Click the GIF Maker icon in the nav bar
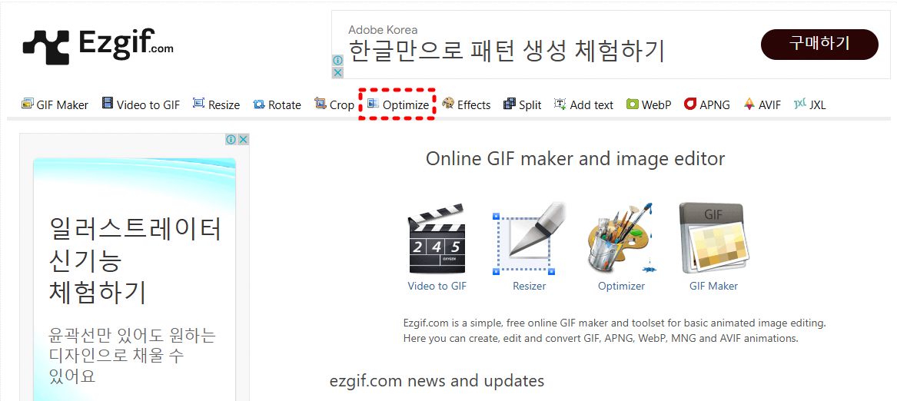 pyautogui.click(x=27, y=104)
